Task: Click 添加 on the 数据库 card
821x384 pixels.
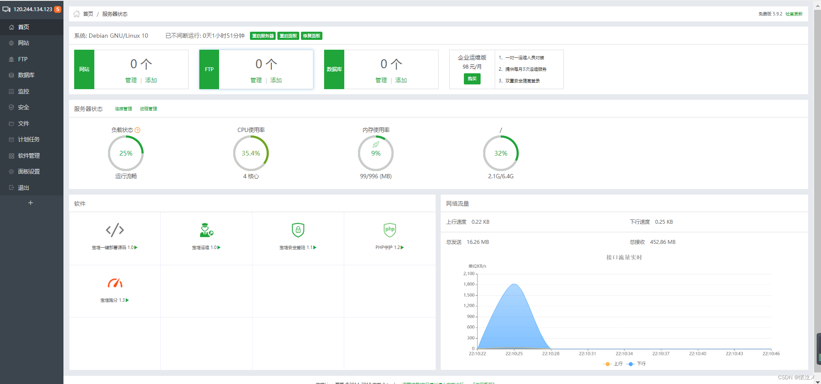Action: (401, 81)
